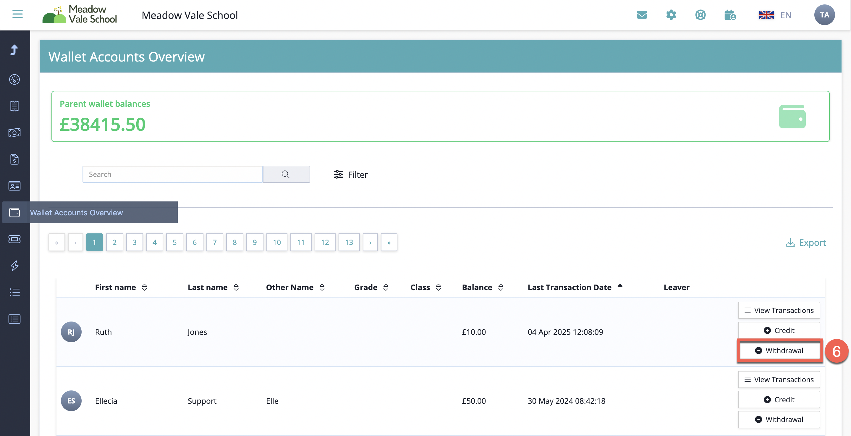851x436 pixels.
Task: View Transactions for Ellecia Support
Action: coord(779,380)
